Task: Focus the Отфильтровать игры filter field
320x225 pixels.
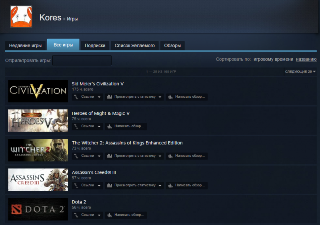Action: 82,60
